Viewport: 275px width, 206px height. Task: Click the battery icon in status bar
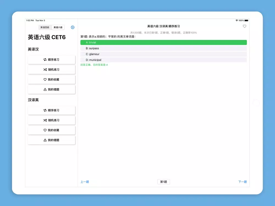[246, 21]
